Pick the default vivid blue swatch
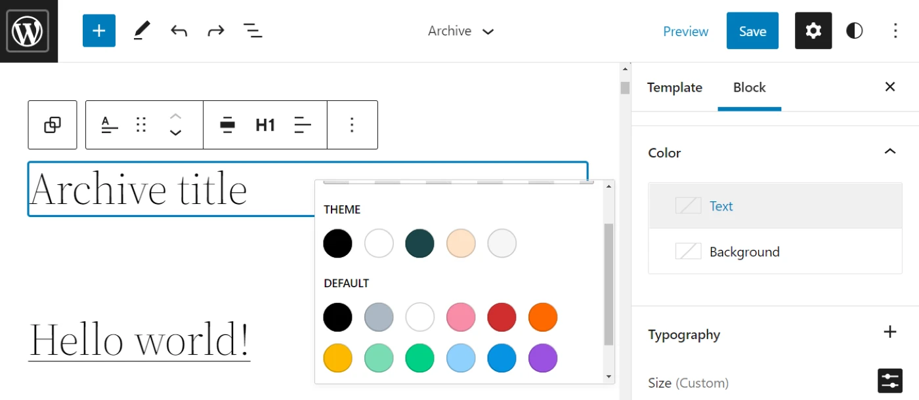 point(502,359)
